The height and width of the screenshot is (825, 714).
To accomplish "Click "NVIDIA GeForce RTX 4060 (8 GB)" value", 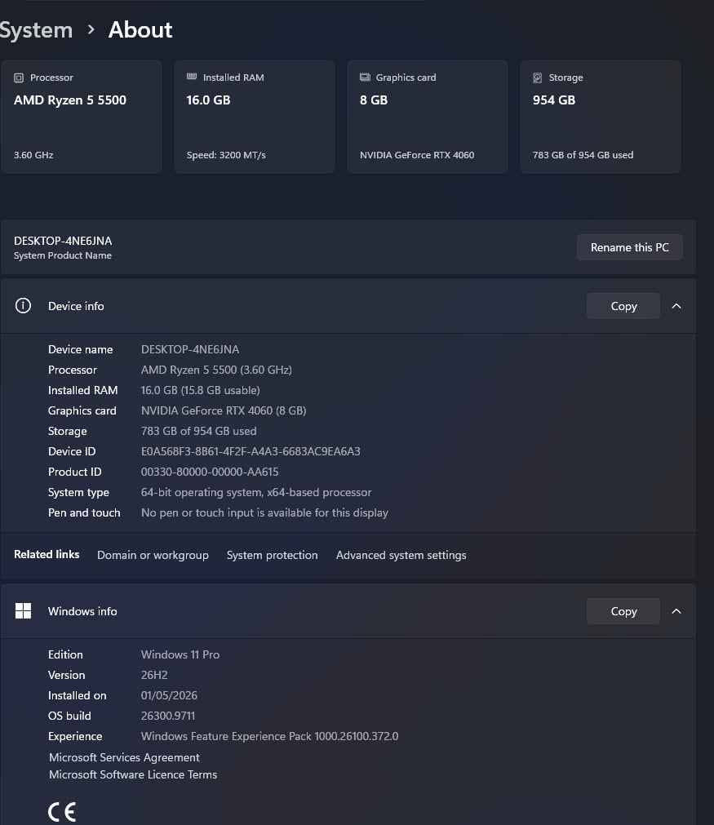I will click(x=224, y=410).
